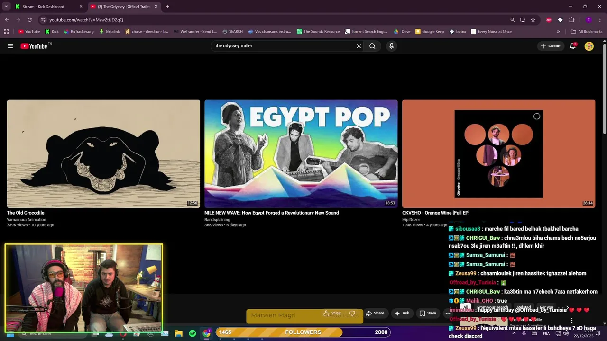Click the Chrome taskbar icon
This screenshot has width=607, height=341.
pos(206,333)
